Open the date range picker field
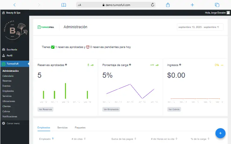This screenshot has height=144, width=231. click(x=200, y=27)
